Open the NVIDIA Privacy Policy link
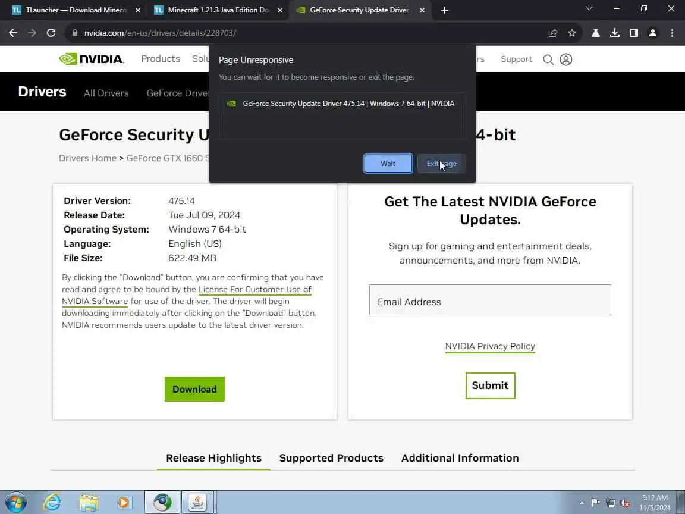This screenshot has width=685, height=514. 490,346
